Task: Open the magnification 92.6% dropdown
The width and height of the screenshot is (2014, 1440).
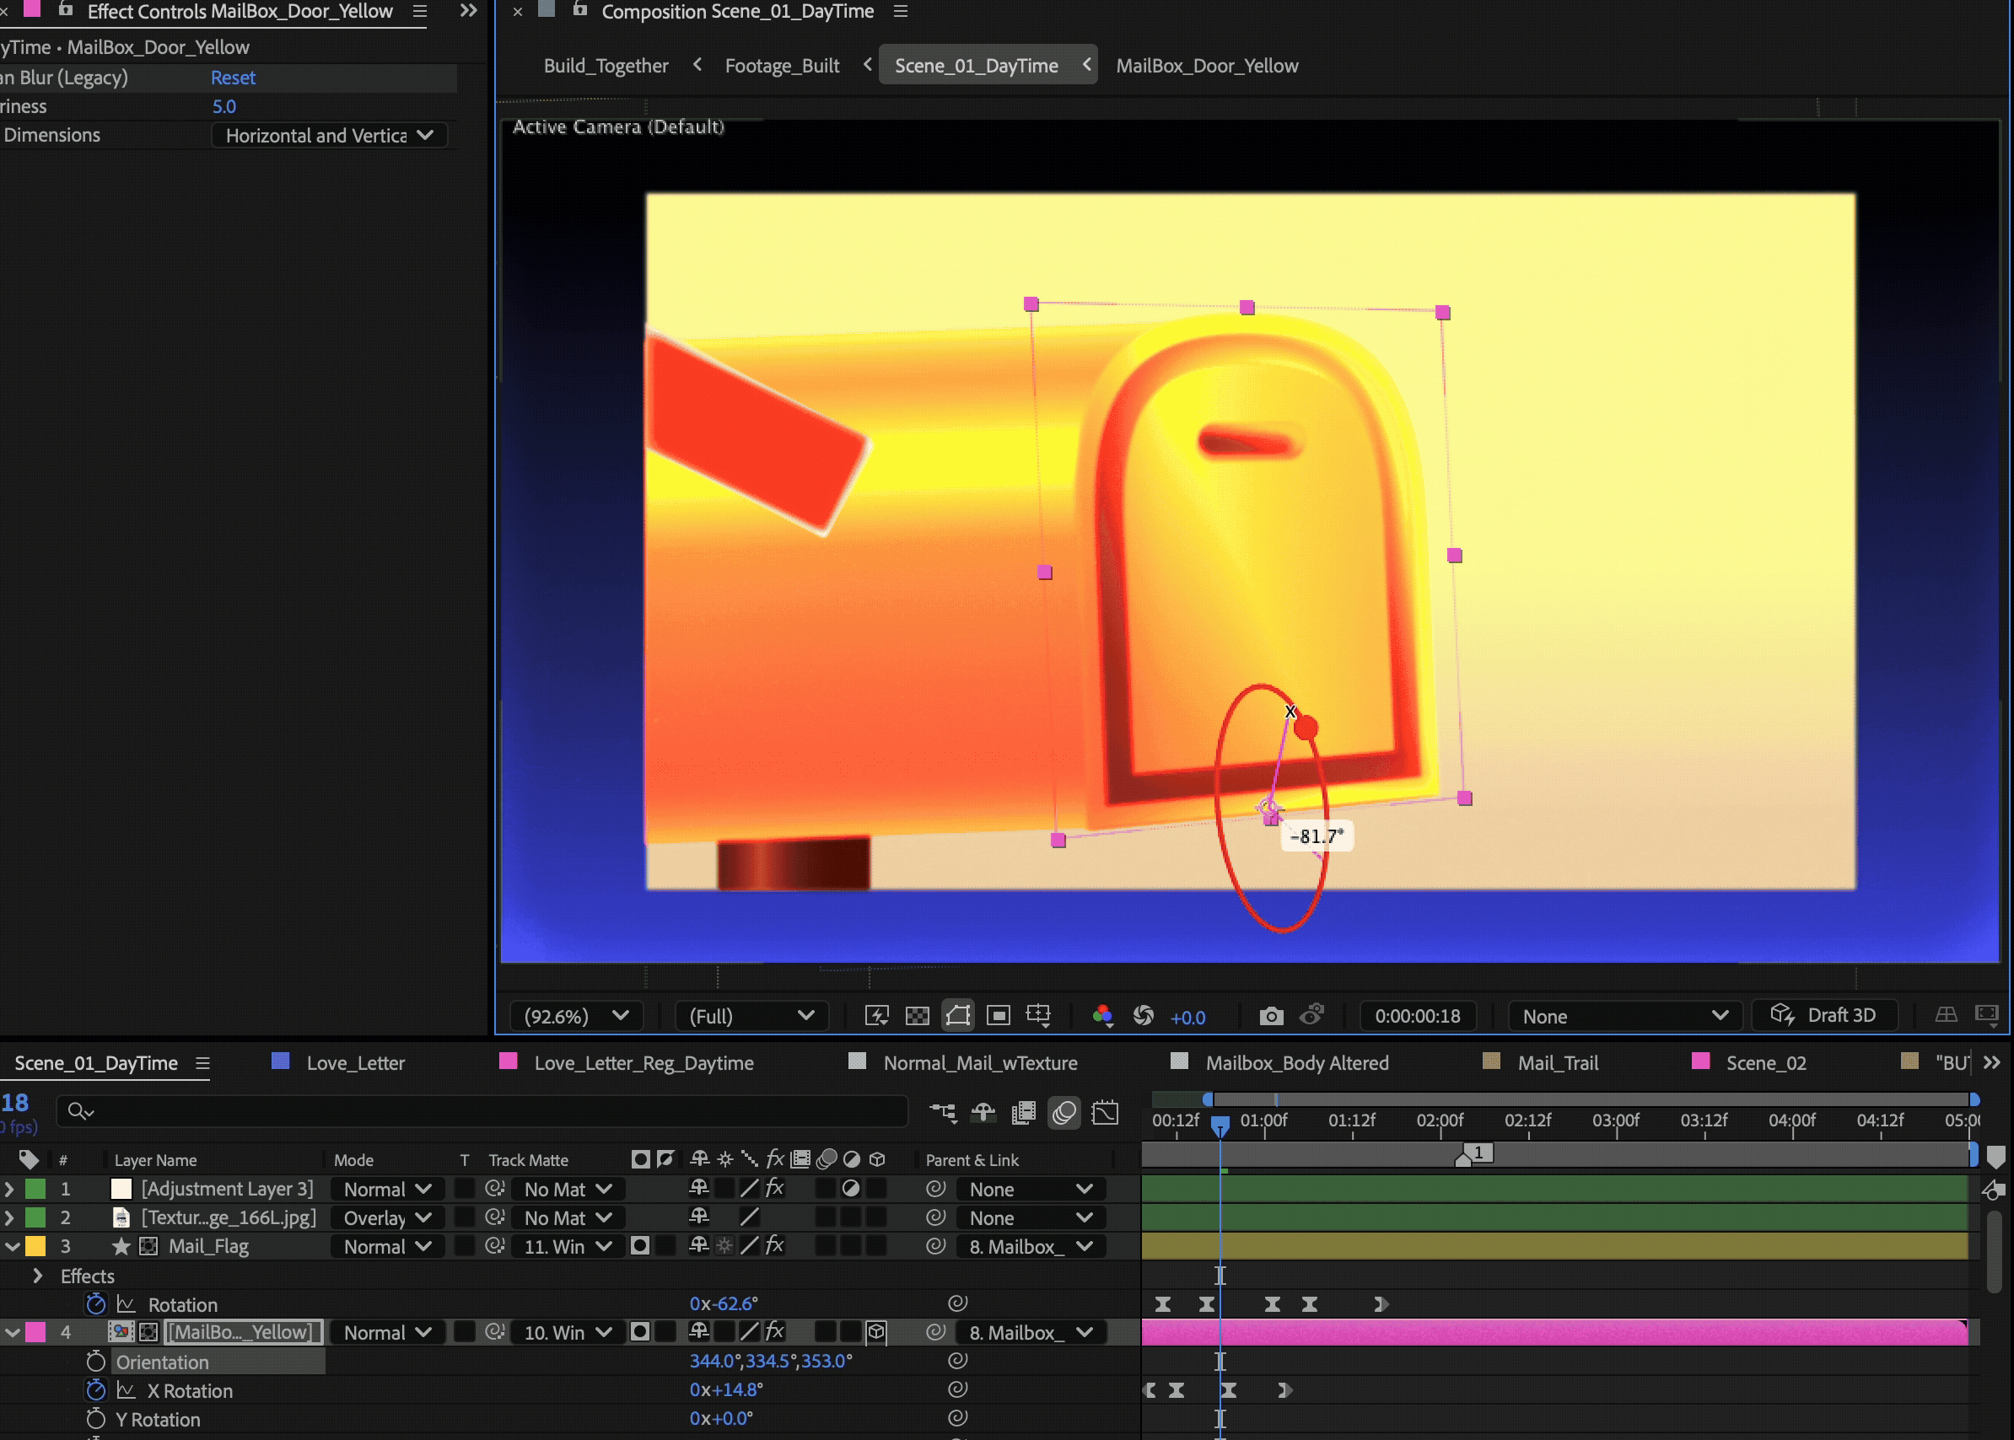Action: pyautogui.click(x=576, y=1016)
